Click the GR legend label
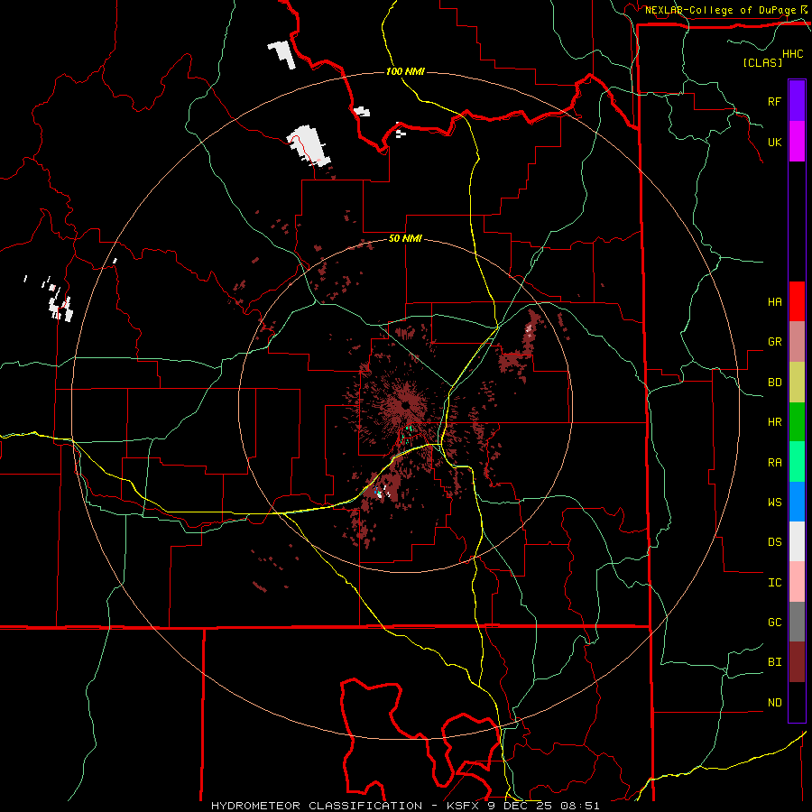 click(774, 342)
